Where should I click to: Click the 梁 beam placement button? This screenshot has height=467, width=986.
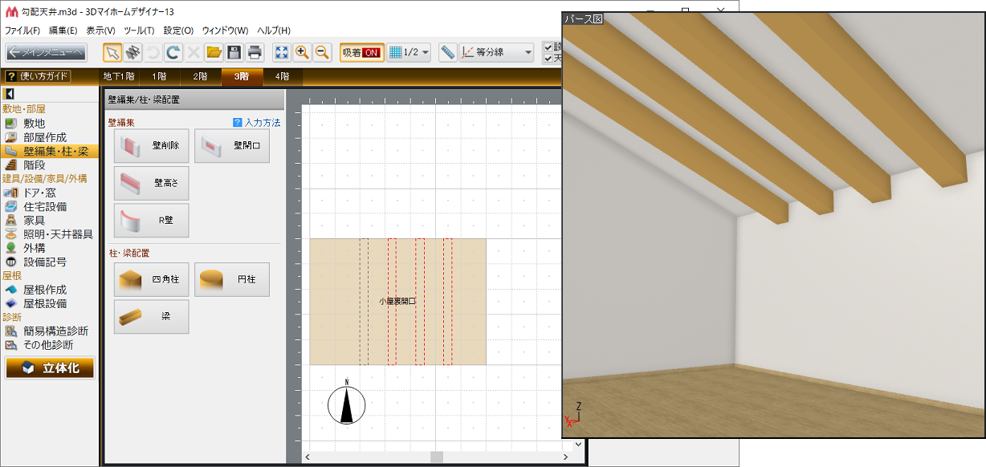click(x=152, y=317)
